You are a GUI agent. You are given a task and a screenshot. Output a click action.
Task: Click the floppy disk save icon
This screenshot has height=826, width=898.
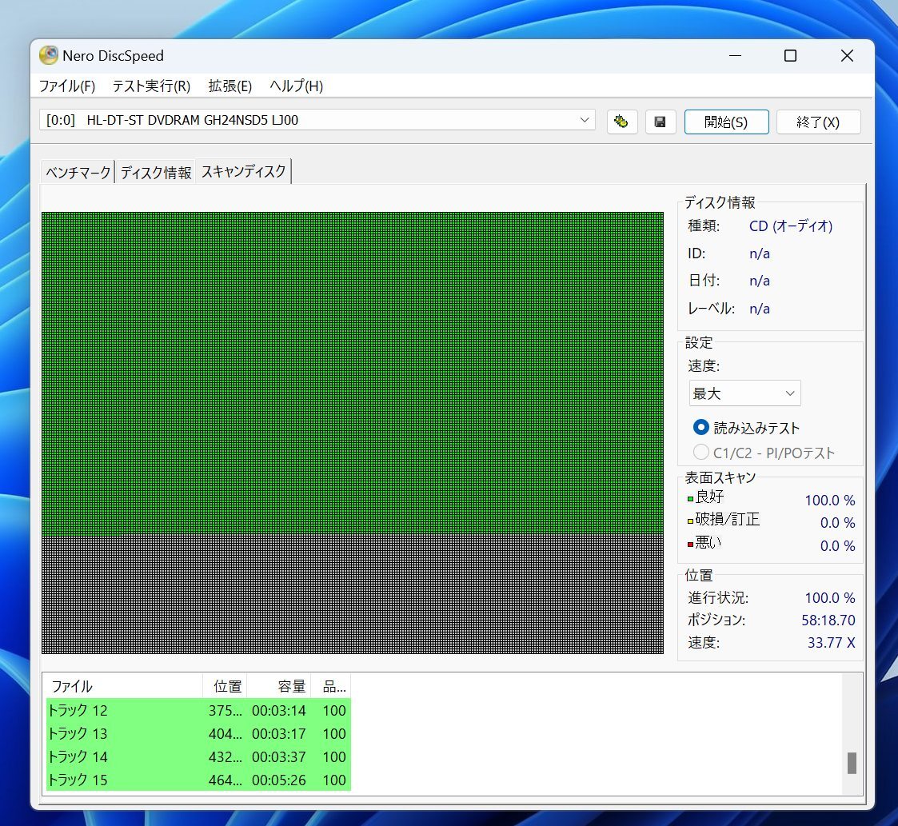pos(661,122)
